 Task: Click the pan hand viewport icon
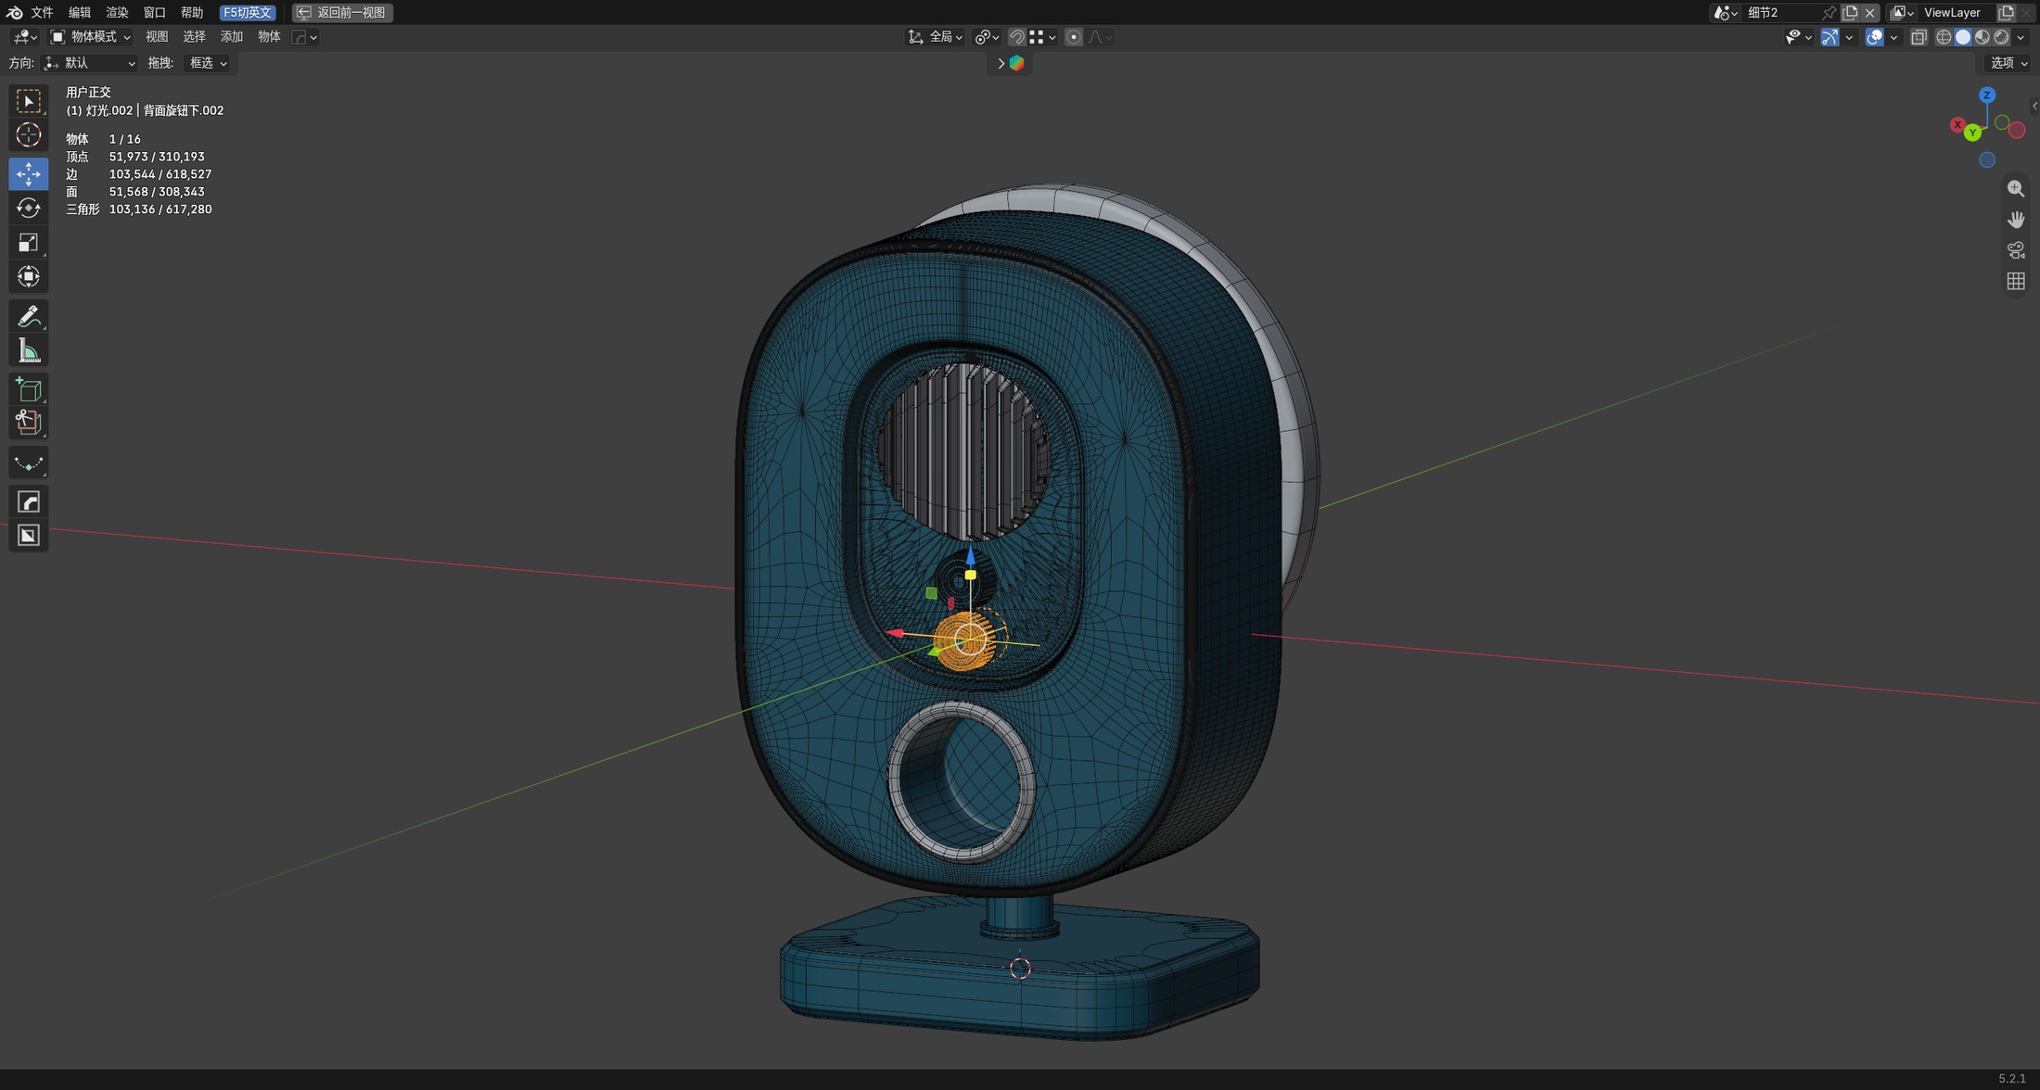tap(2016, 219)
